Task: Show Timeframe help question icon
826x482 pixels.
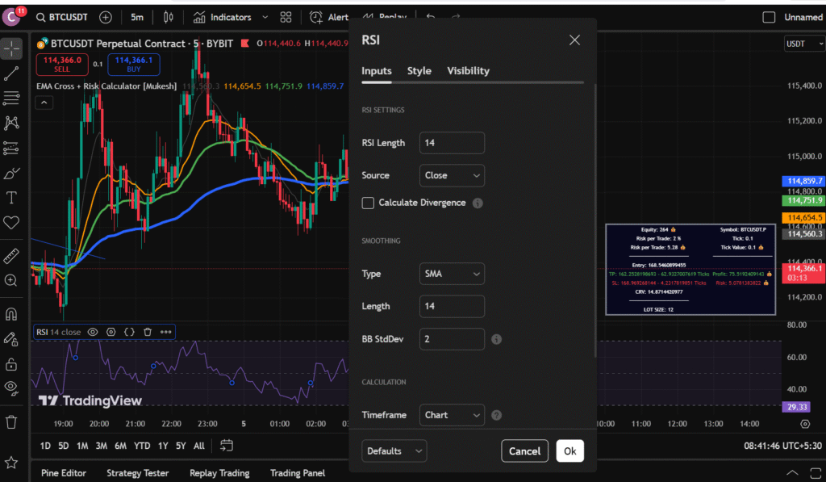Action: [x=496, y=415]
